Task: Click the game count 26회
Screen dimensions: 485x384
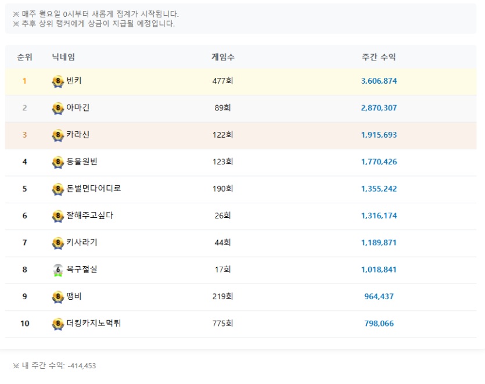Action: 222,216
